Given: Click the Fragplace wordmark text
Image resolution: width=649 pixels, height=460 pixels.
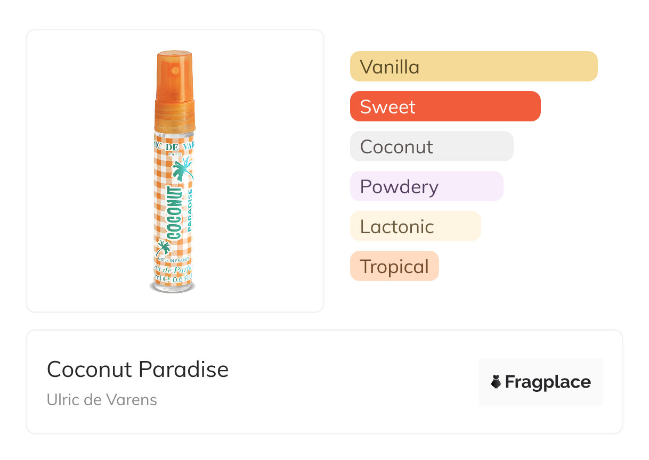Looking at the screenshot, I should (x=548, y=382).
